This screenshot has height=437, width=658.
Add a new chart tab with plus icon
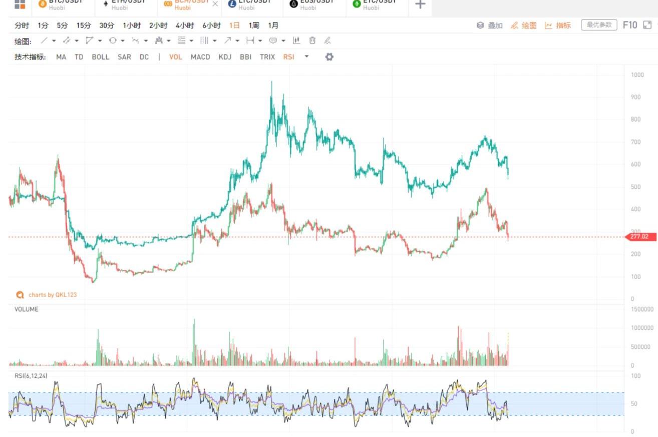coord(421,4)
